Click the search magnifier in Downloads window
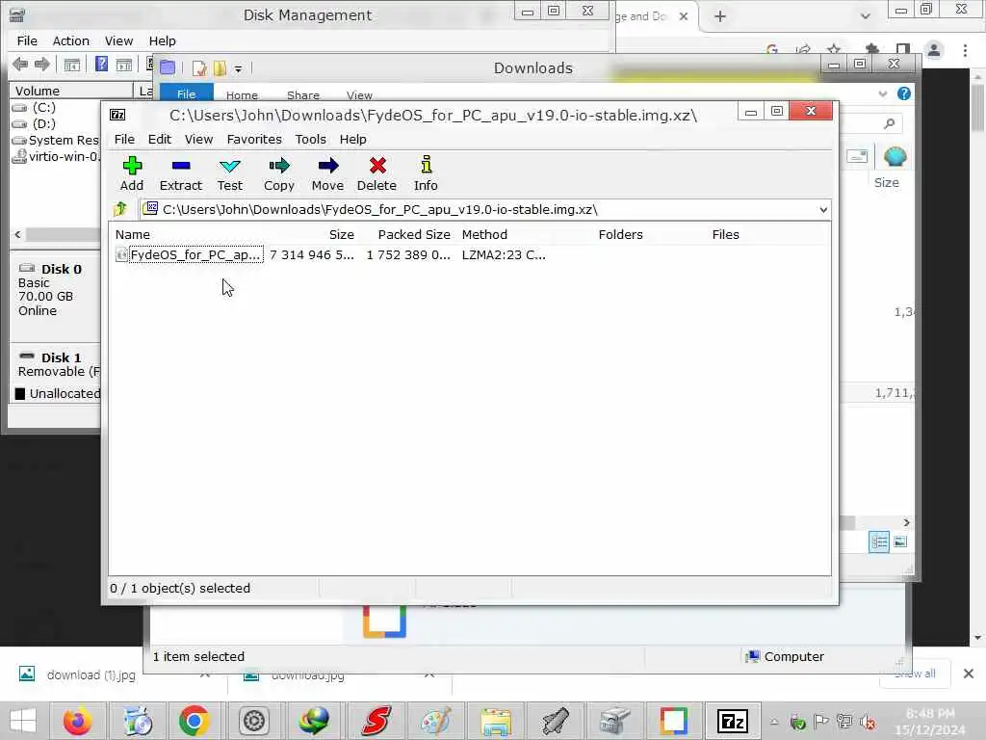Image resolution: width=986 pixels, height=740 pixels. click(x=889, y=123)
